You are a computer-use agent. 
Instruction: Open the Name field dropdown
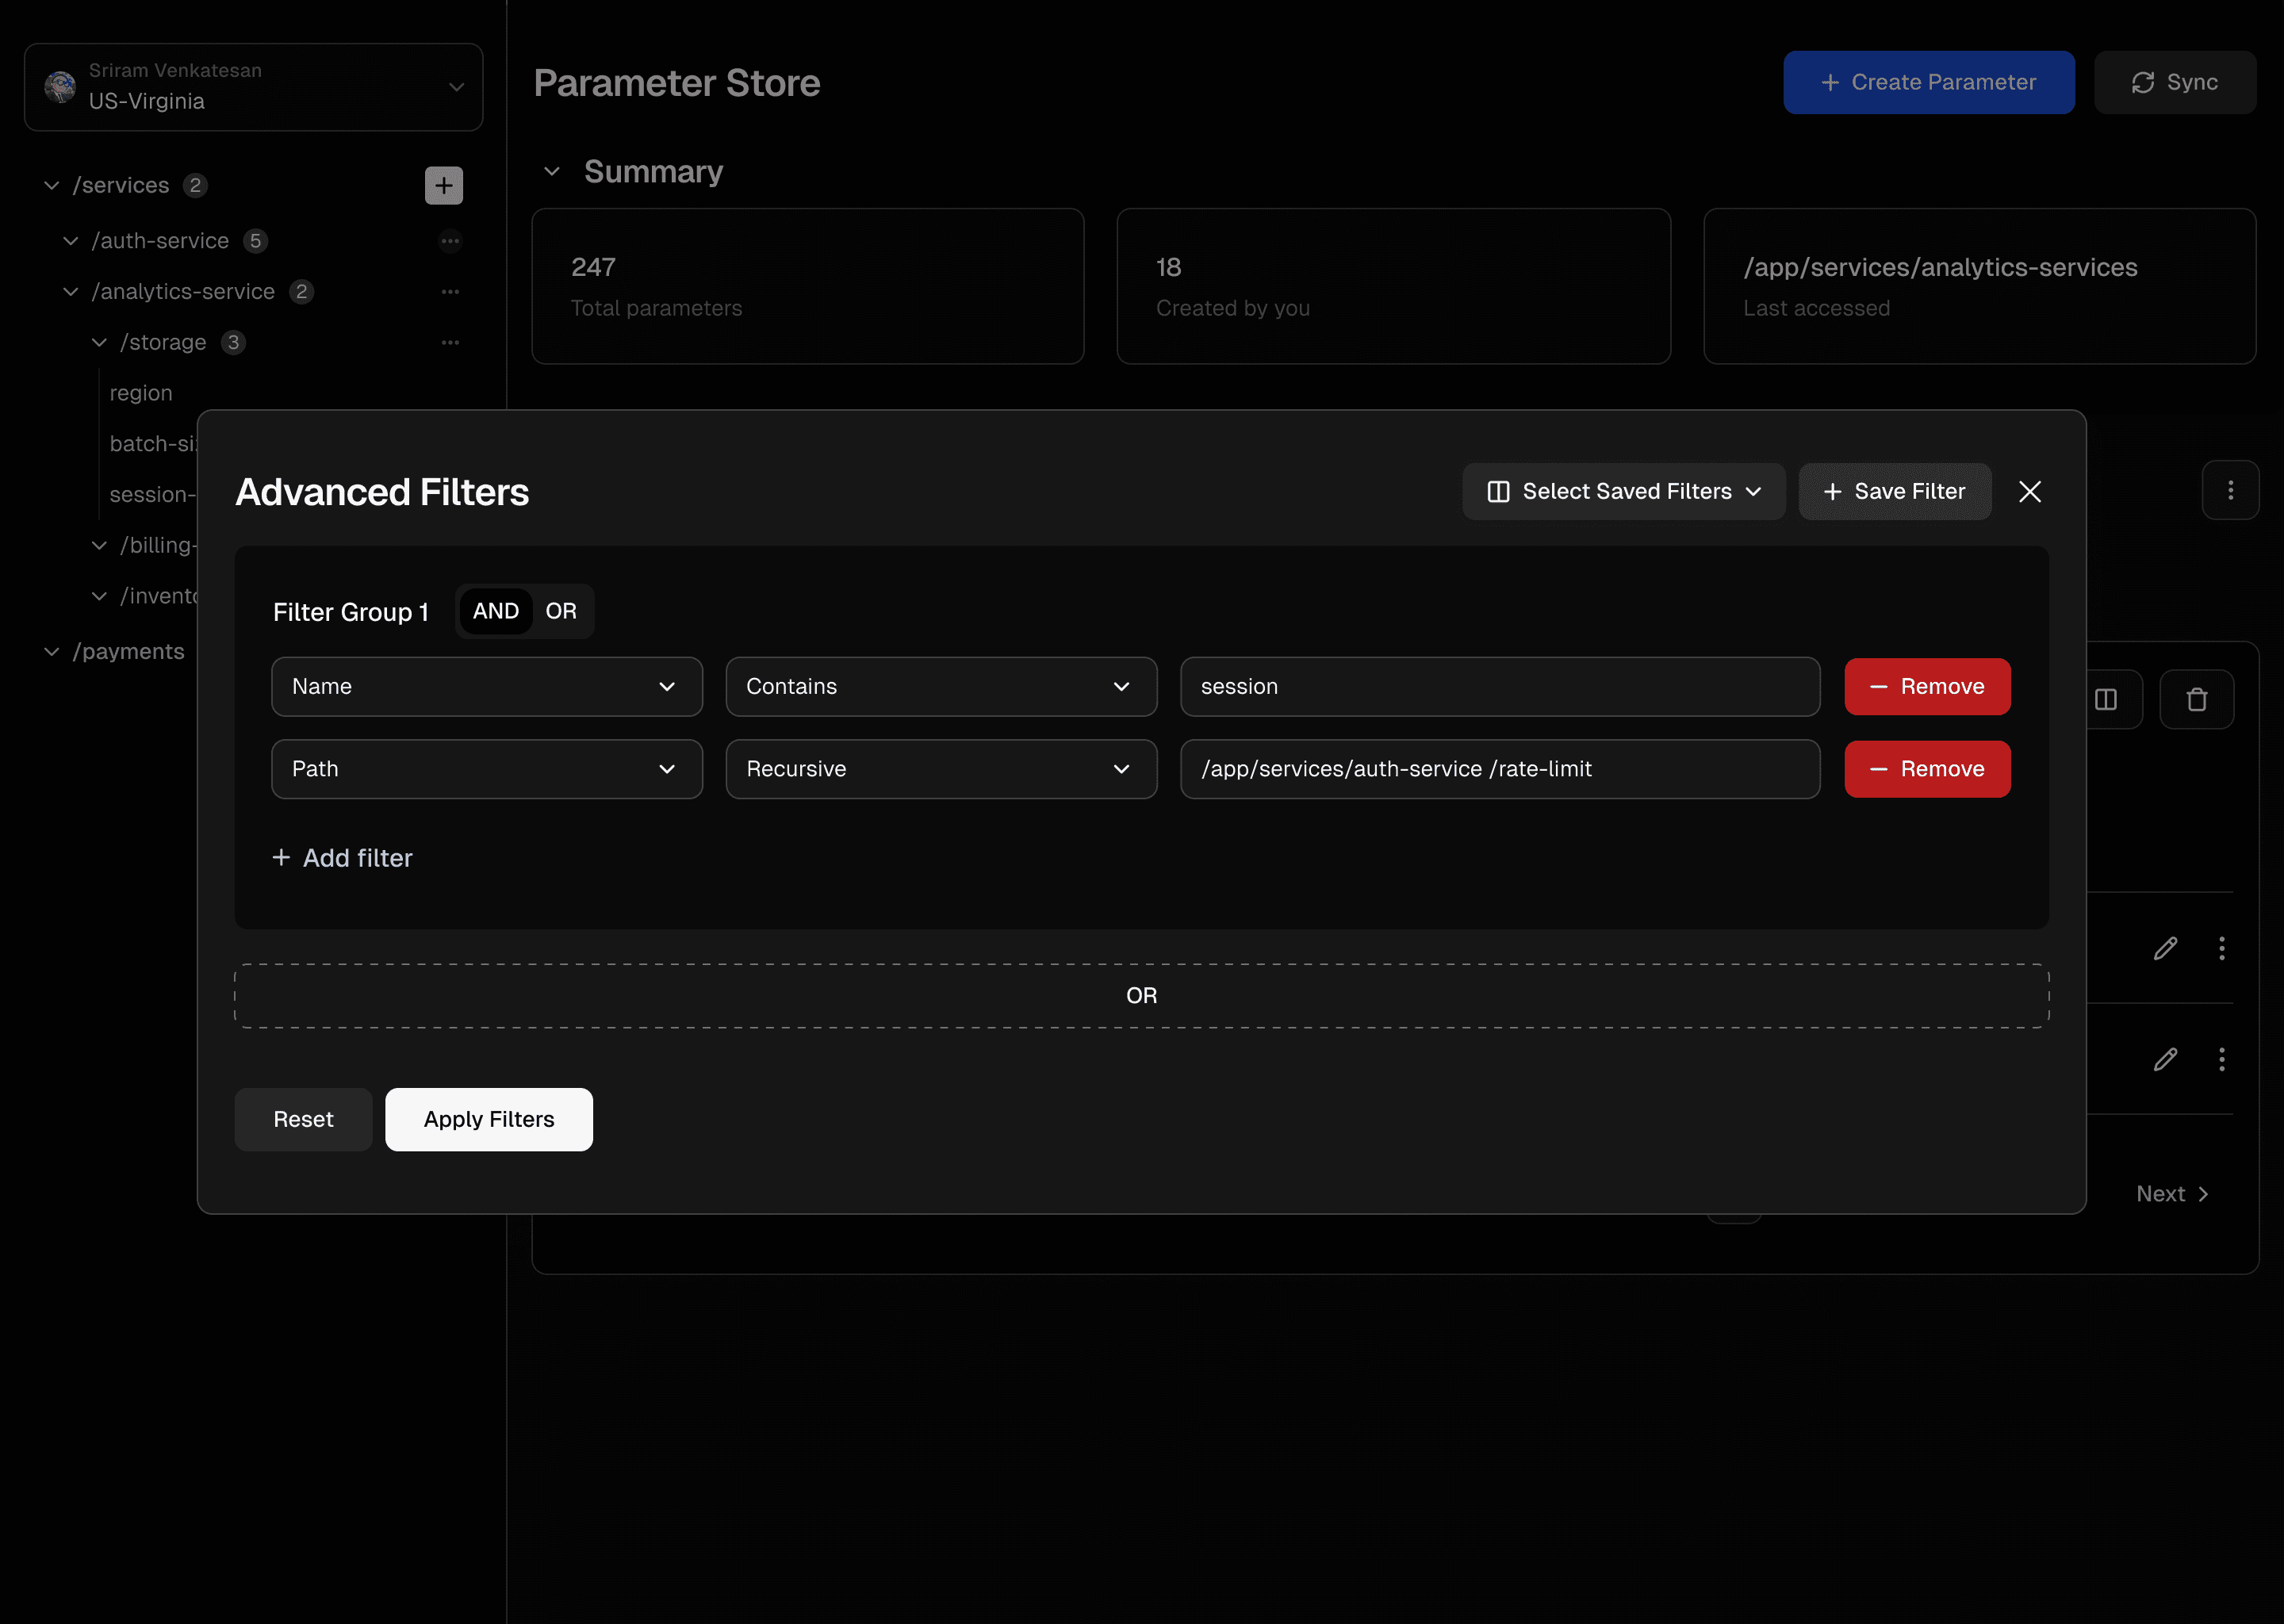click(486, 687)
